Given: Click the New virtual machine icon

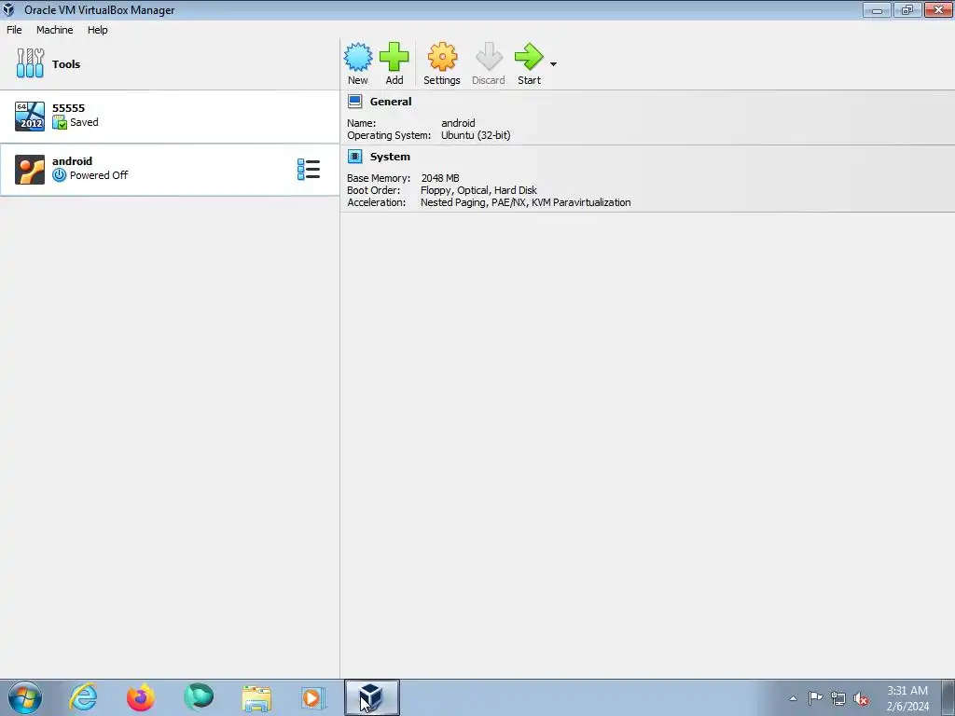Looking at the screenshot, I should tap(357, 57).
